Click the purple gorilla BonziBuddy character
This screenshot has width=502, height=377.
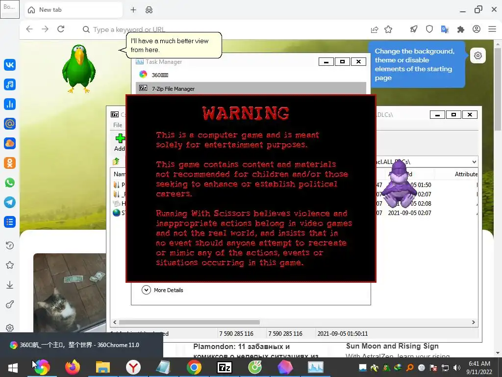pos(400,184)
